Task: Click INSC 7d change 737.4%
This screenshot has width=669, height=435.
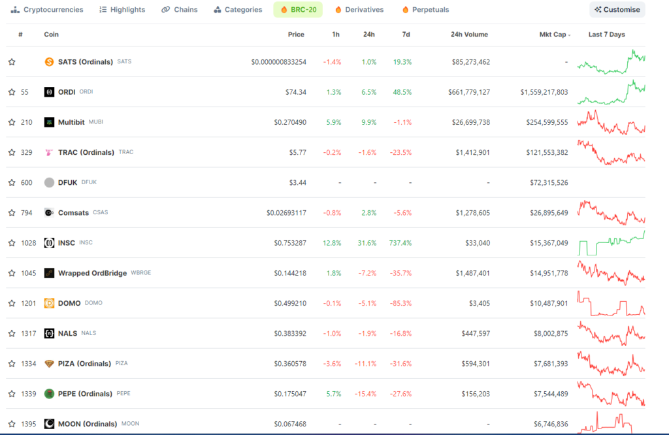Action: 400,243
